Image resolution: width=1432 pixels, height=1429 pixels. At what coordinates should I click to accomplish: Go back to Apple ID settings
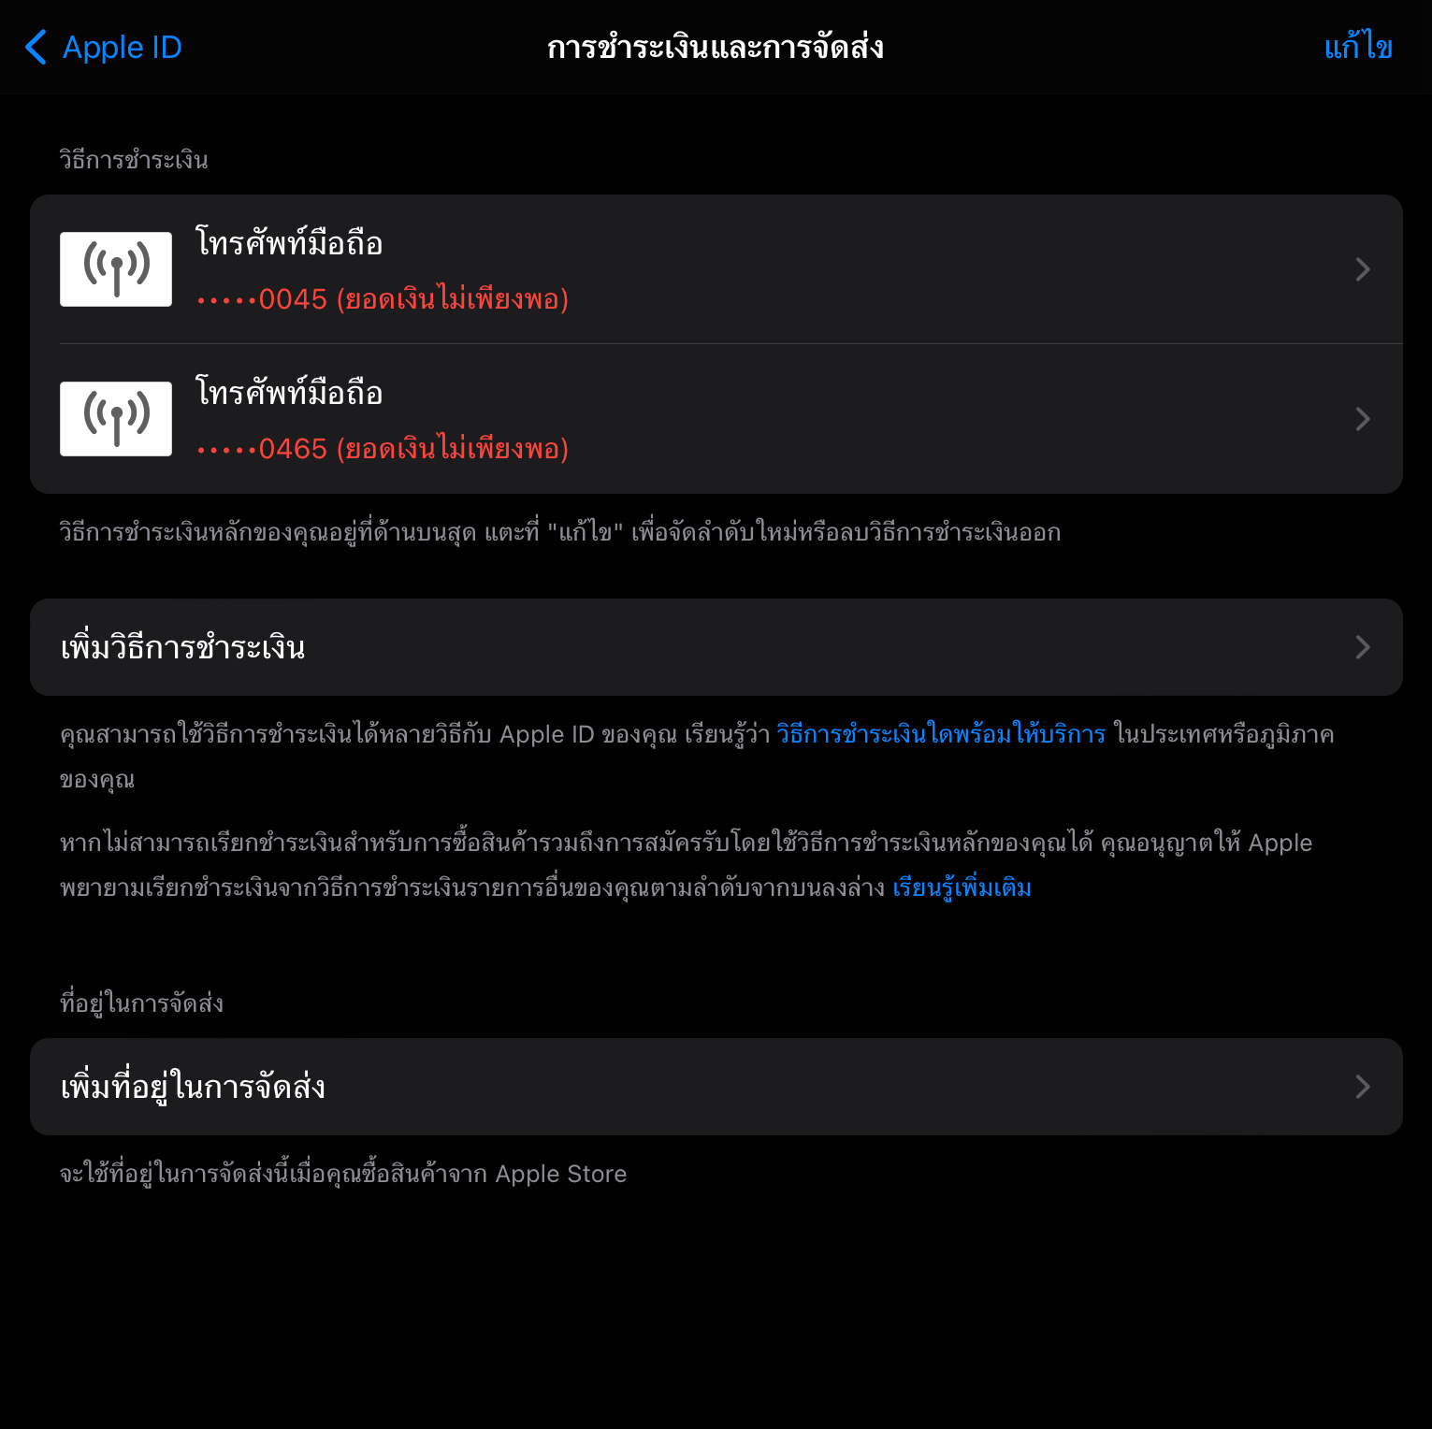[103, 47]
